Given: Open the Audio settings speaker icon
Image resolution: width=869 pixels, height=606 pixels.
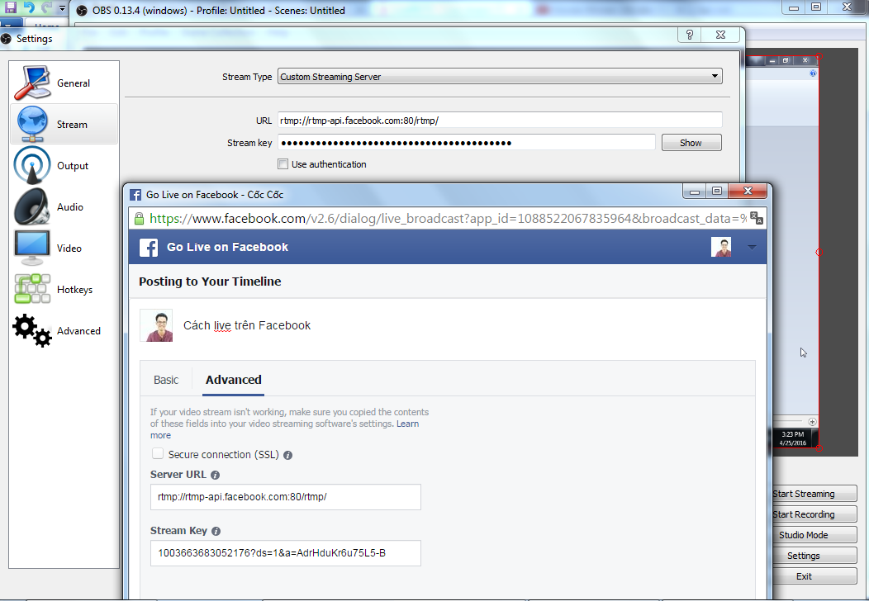Looking at the screenshot, I should click(31, 206).
